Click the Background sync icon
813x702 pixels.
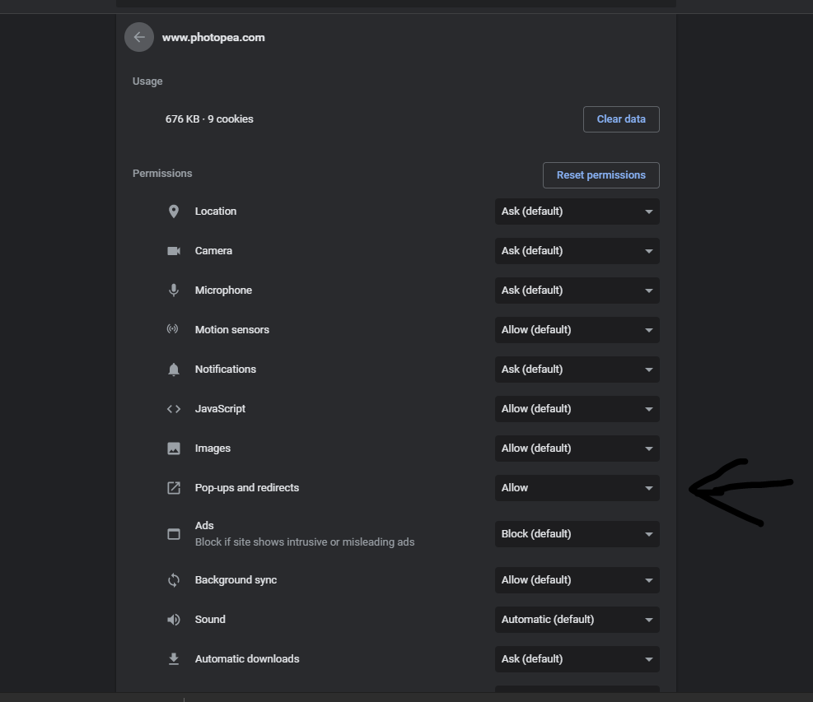(x=174, y=580)
